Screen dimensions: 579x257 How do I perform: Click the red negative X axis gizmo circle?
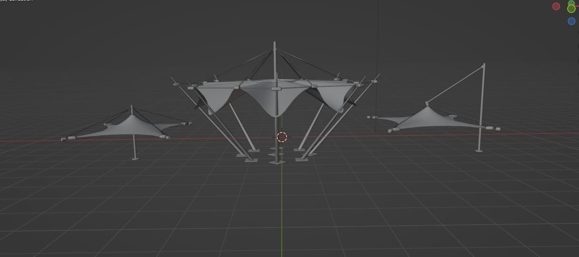556,6
